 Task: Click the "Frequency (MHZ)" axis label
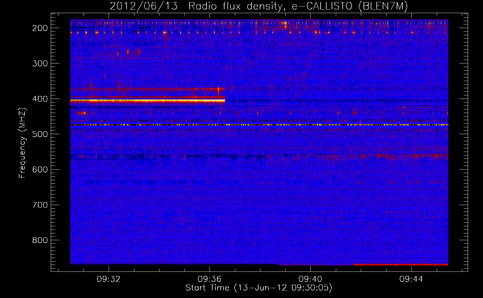pos(22,143)
